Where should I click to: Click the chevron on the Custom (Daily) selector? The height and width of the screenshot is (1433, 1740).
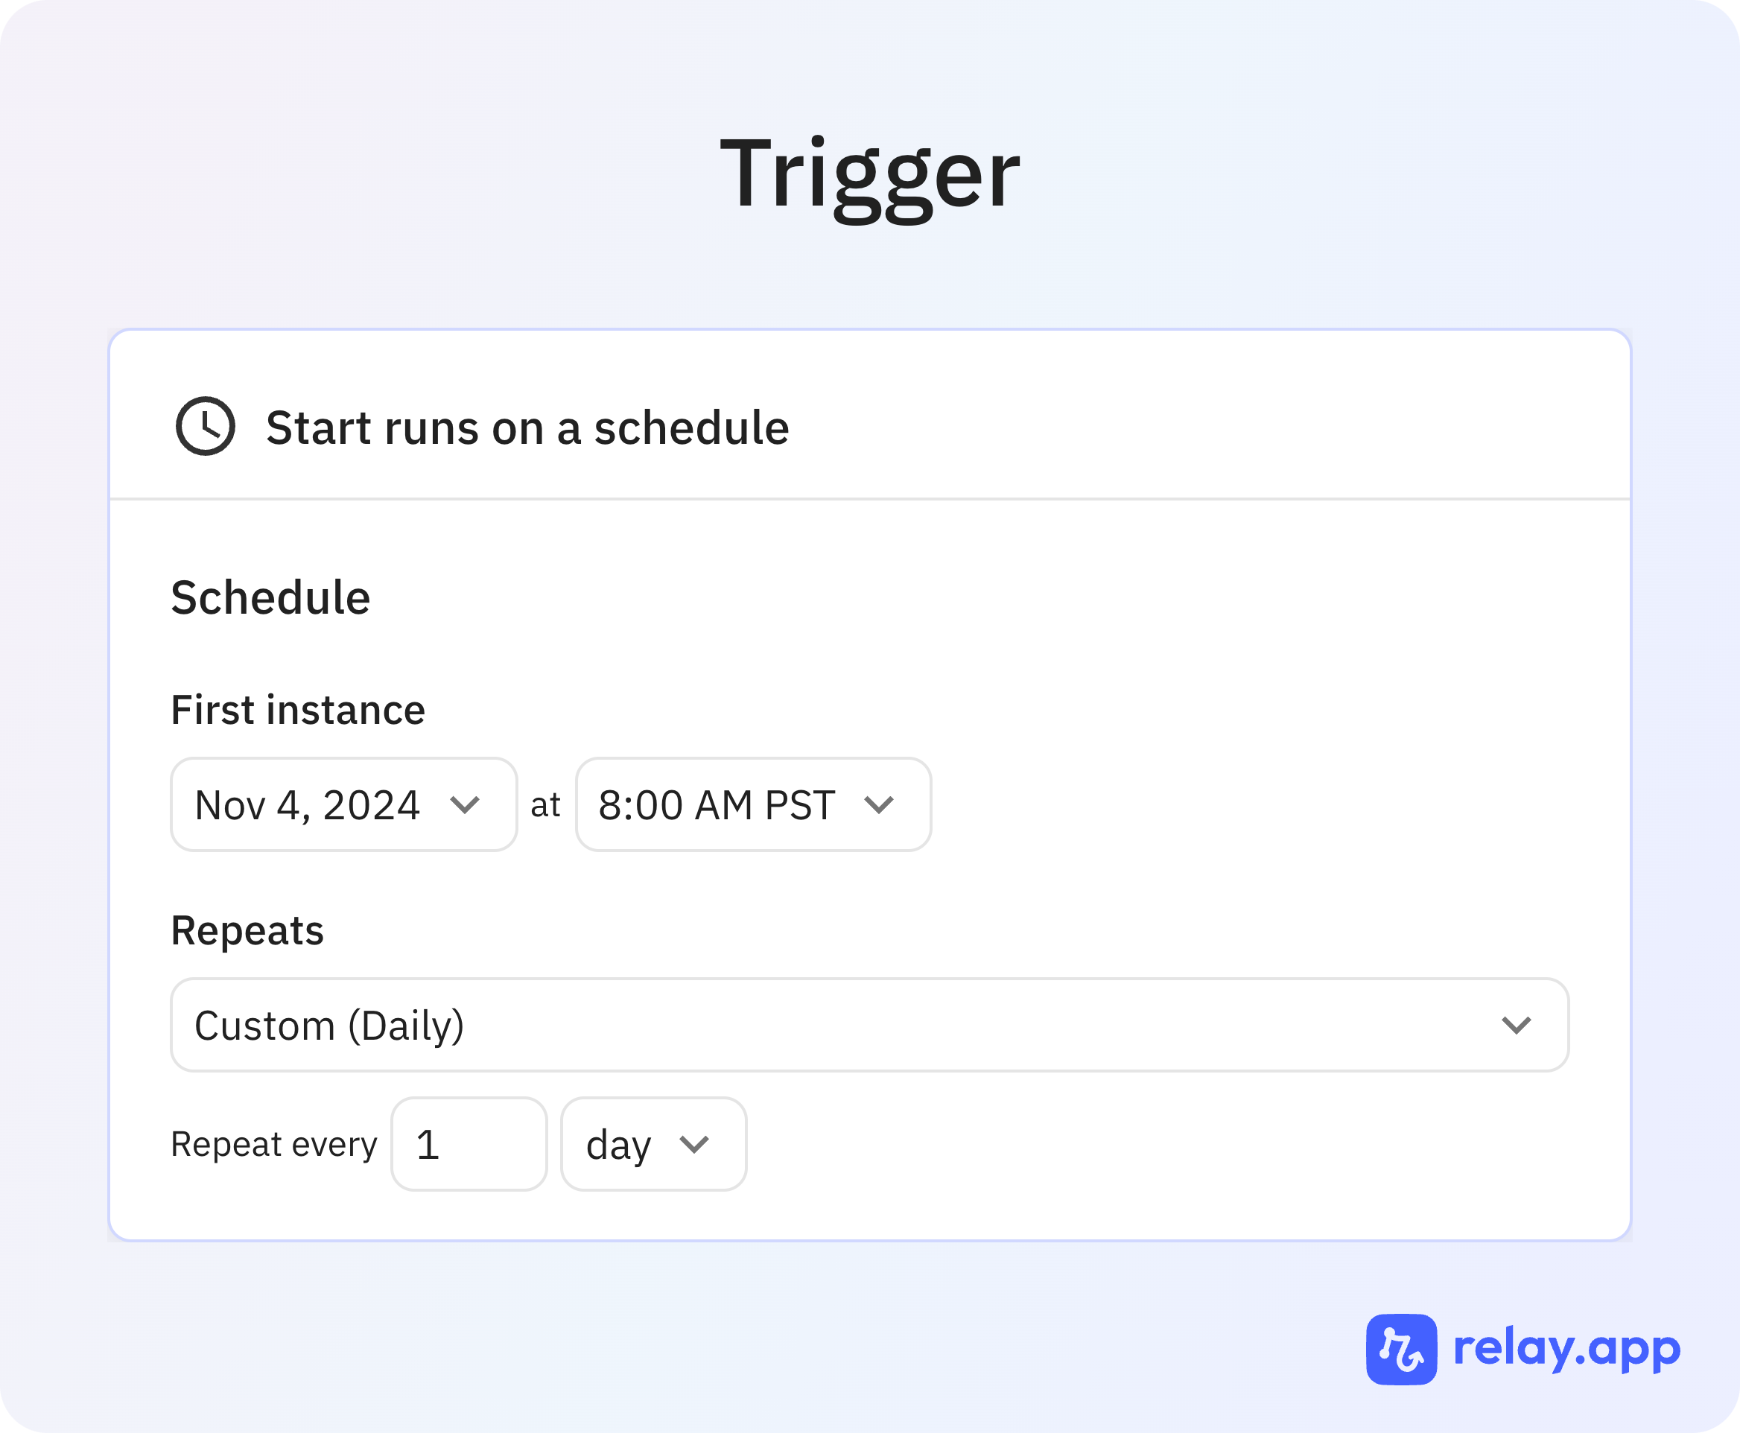[1517, 1026]
